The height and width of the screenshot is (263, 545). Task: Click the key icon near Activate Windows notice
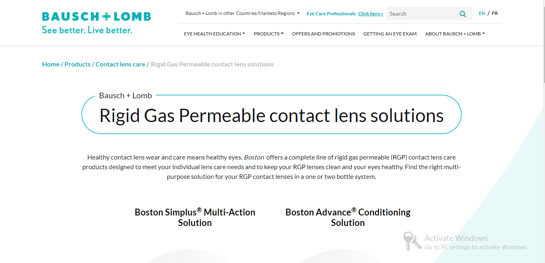(411, 241)
